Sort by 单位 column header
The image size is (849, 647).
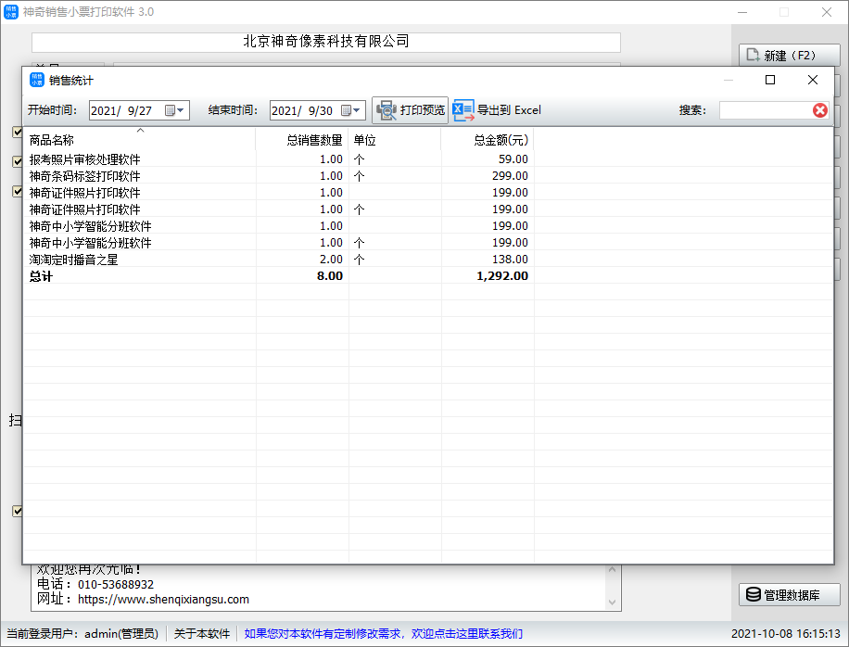(395, 140)
